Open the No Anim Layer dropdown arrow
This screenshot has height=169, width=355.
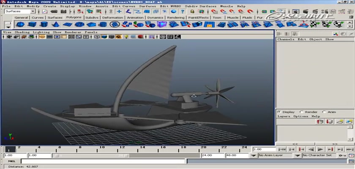point(254,155)
